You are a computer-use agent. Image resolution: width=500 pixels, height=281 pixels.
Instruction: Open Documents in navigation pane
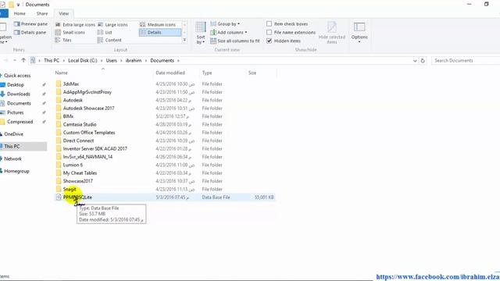coord(19,103)
